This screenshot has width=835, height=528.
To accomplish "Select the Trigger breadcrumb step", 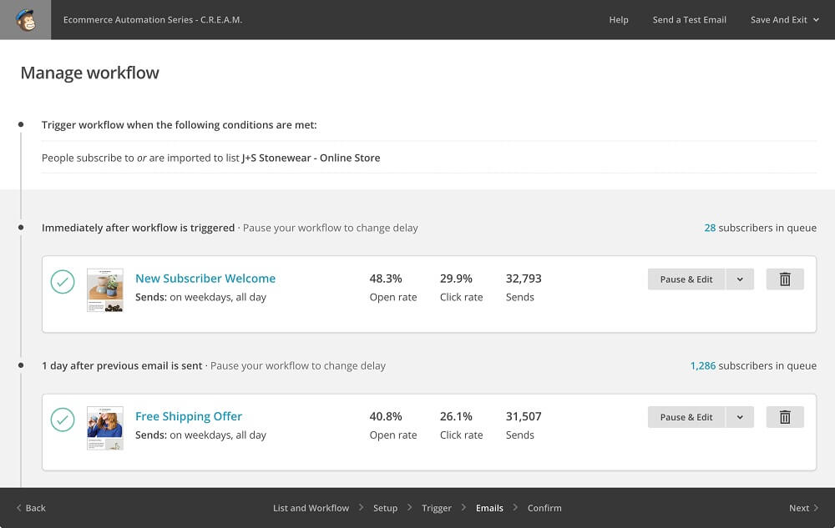I will coord(437,507).
